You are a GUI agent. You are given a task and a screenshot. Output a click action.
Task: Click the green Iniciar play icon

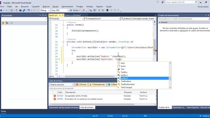pyautogui.click(x=71, y=10)
